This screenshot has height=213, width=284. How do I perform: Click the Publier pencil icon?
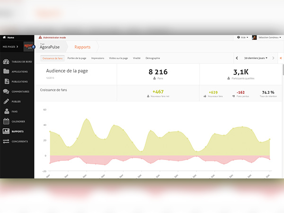click(6, 101)
